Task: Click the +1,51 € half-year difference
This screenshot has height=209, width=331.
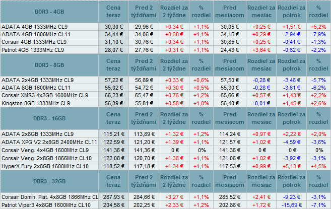Action: [x=292, y=27]
